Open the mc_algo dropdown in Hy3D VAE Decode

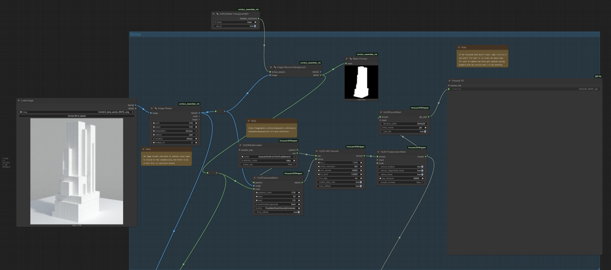(339, 178)
